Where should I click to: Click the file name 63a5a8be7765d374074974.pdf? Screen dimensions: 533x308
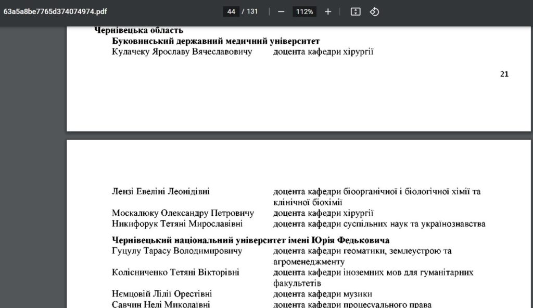[55, 11]
